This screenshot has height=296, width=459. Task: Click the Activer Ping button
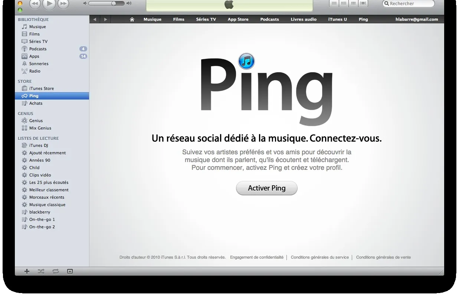[x=267, y=188]
